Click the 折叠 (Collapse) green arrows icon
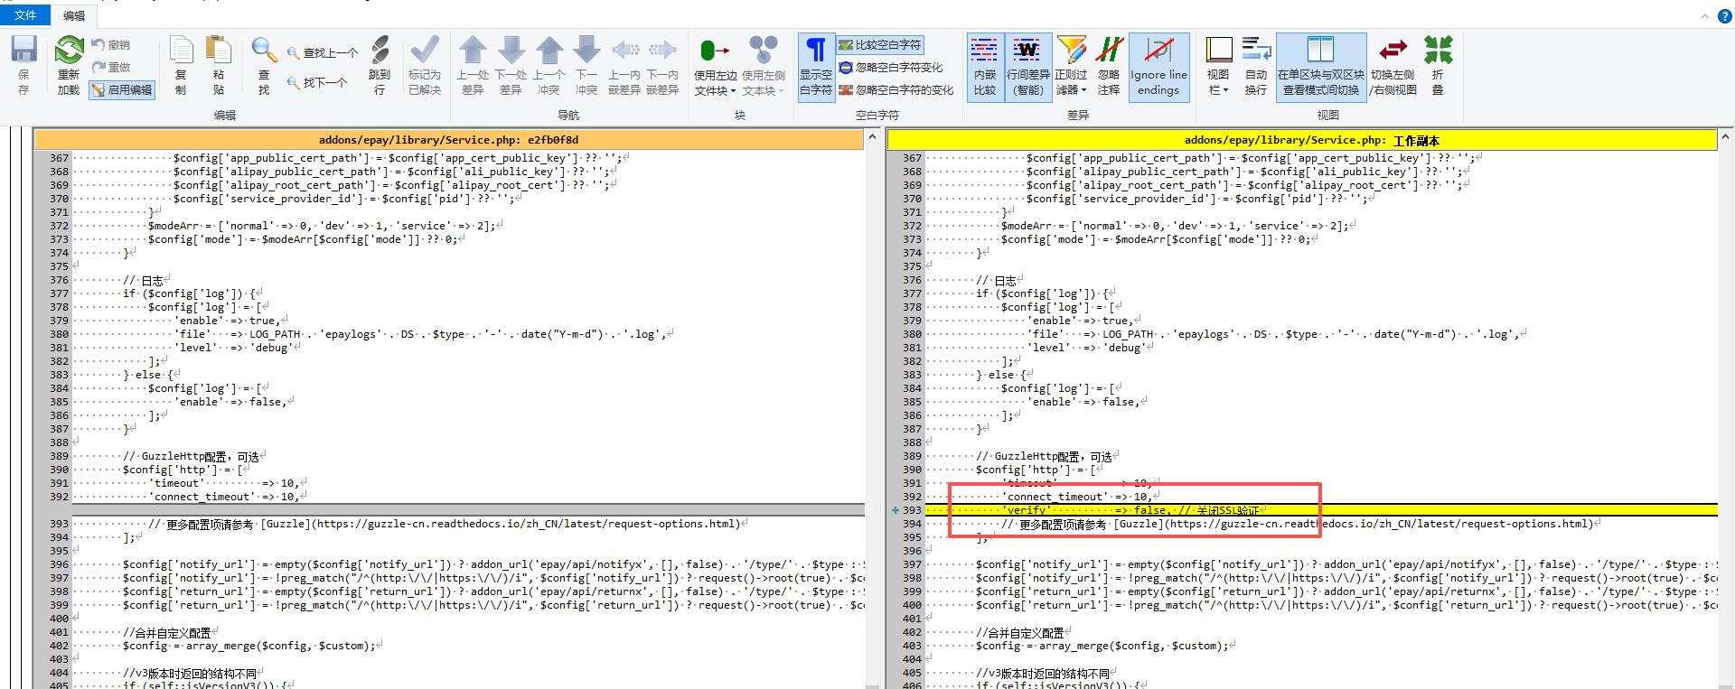The width and height of the screenshot is (1735, 689). coord(1438,51)
